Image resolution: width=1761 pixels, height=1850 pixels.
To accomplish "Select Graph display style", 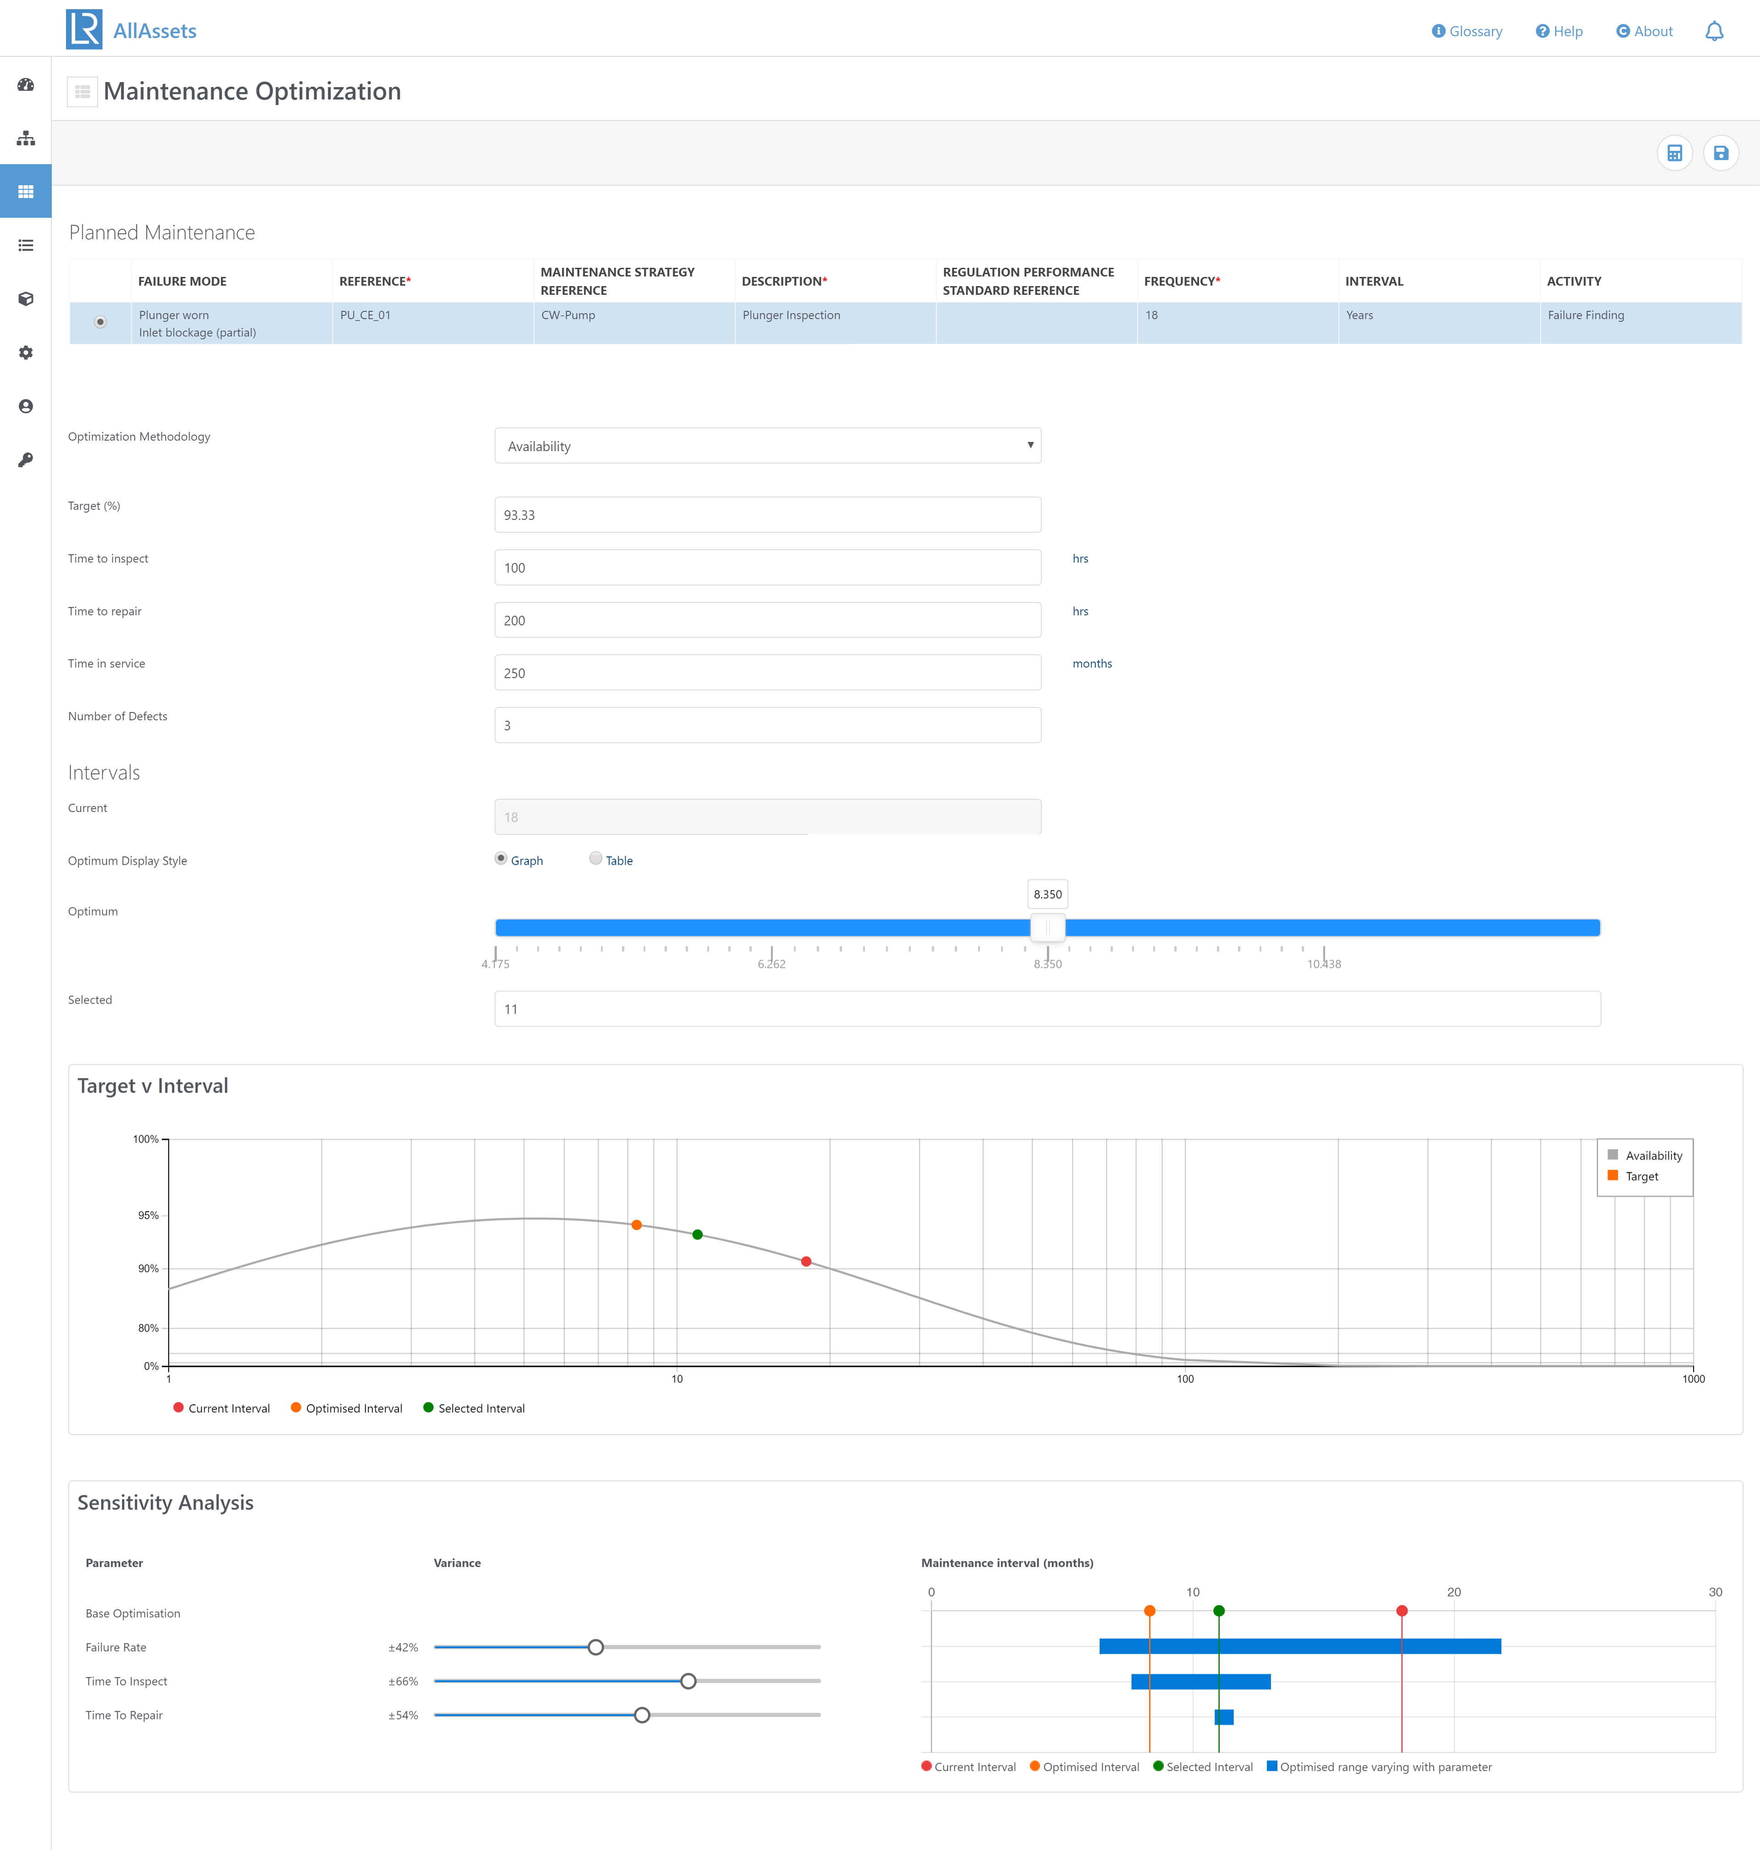I will (501, 858).
